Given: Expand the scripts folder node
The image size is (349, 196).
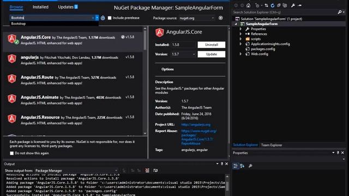Looking at the screenshot, I should click(x=240, y=39).
